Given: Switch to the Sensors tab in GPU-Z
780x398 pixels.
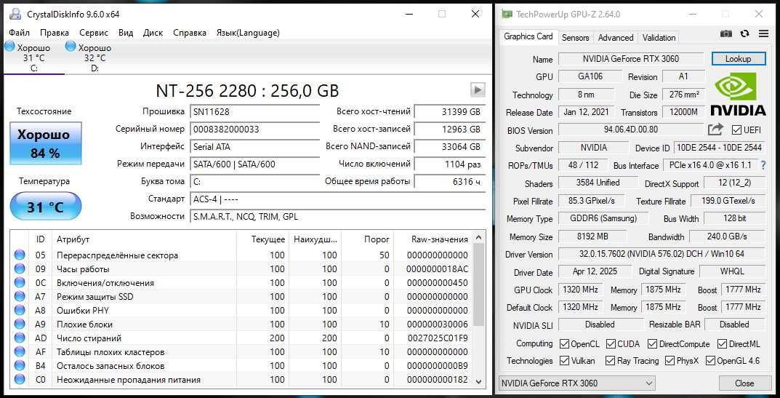Looking at the screenshot, I should 576,37.
